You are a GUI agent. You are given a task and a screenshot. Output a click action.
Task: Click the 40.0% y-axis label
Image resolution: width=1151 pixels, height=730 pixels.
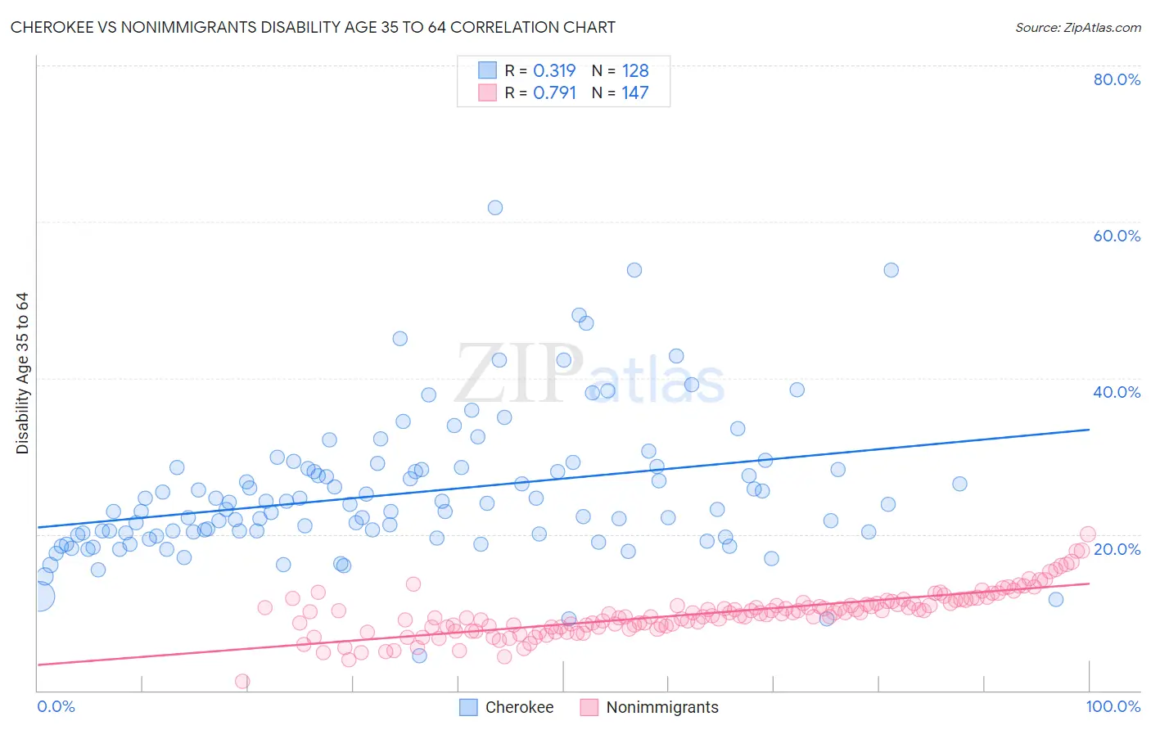(x=1117, y=392)
